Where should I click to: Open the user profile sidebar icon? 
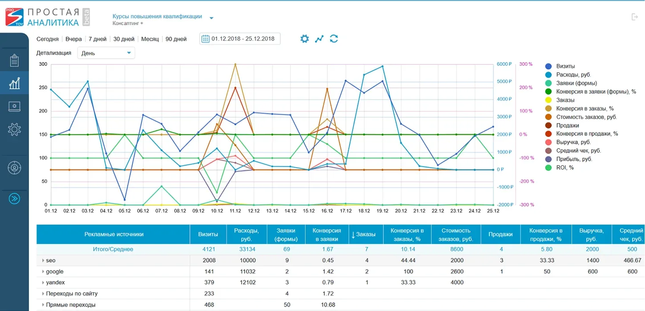click(14, 168)
